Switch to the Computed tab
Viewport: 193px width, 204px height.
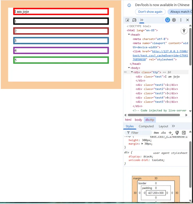pyautogui.click(x=146, y=126)
